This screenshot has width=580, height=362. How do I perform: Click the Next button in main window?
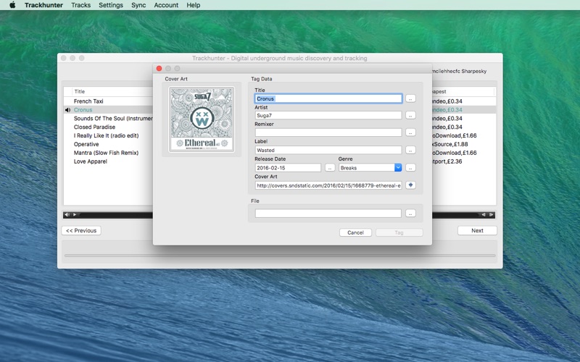point(477,230)
